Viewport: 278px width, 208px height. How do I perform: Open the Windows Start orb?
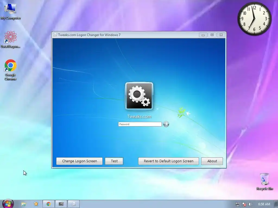(8, 204)
